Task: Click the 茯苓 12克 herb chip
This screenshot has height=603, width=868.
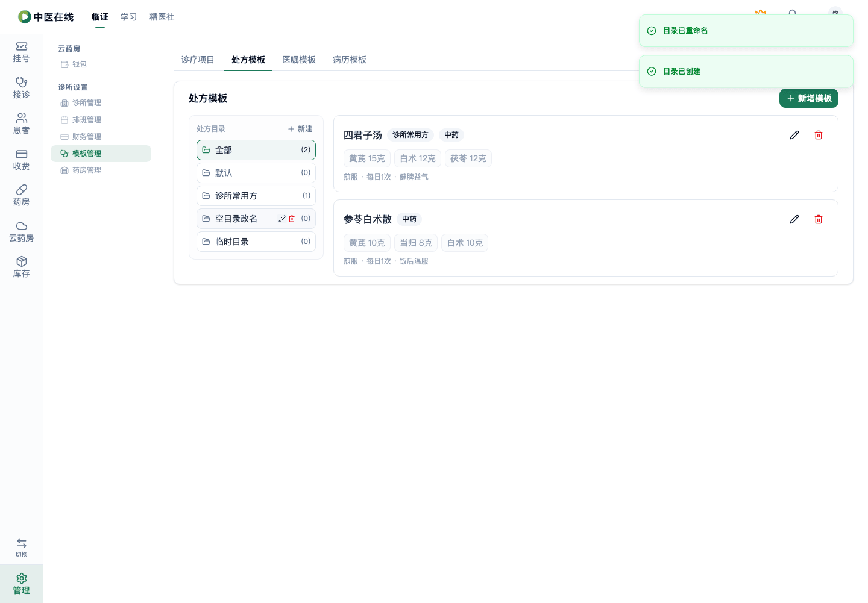Action: pyautogui.click(x=468, y=158)
